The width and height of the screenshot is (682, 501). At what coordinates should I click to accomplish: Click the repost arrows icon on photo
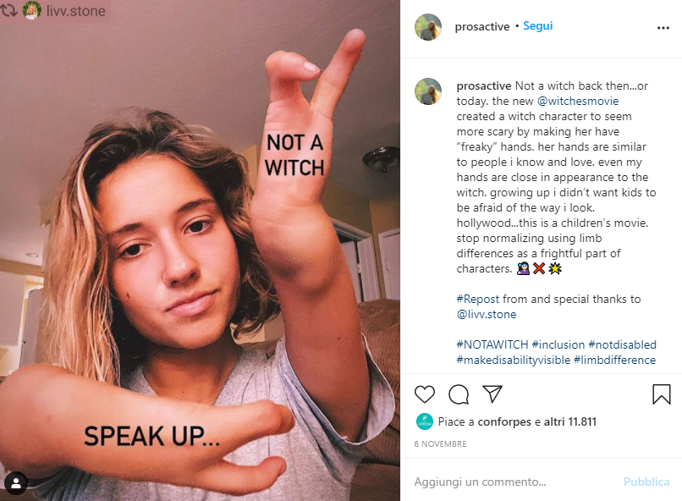click(9, 10)
